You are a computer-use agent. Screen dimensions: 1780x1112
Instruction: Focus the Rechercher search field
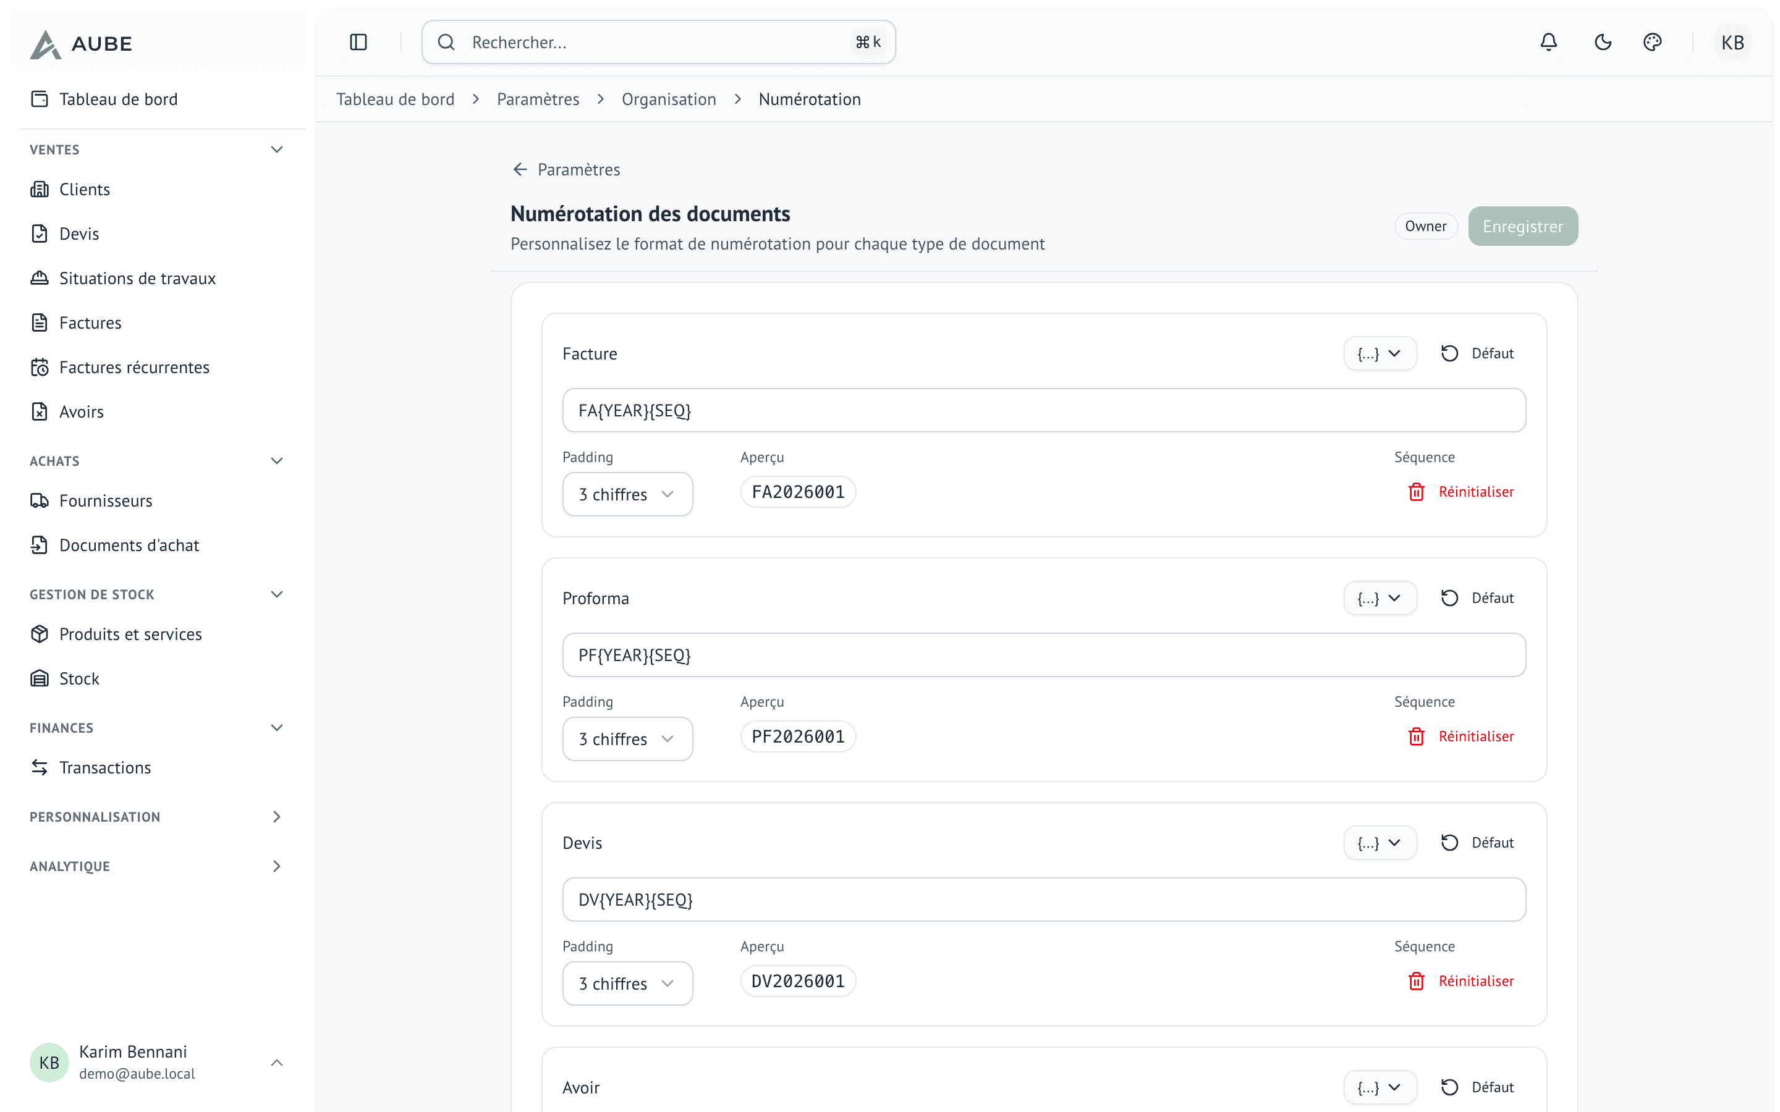[658, 42]
